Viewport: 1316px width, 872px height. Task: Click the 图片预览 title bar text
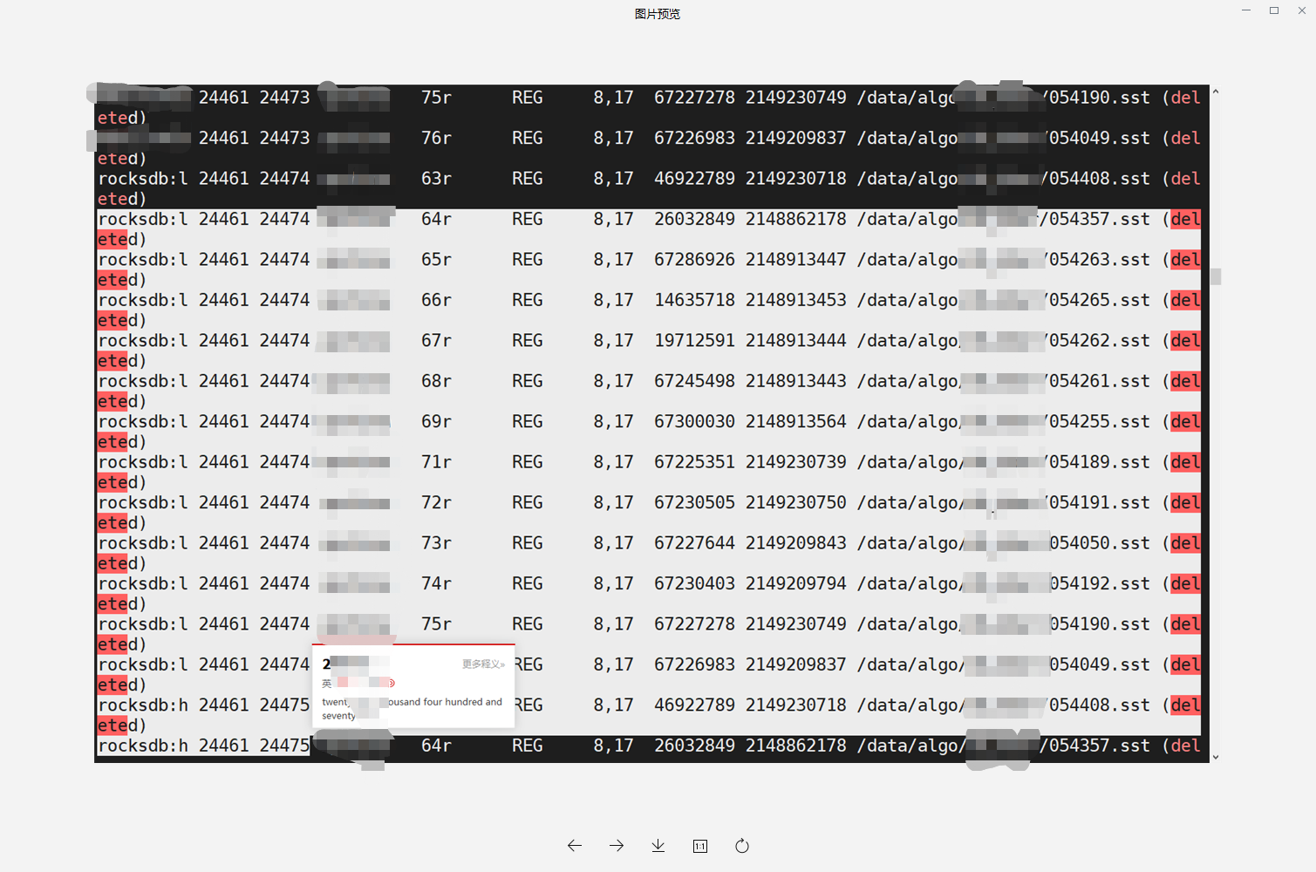[658, 13]
